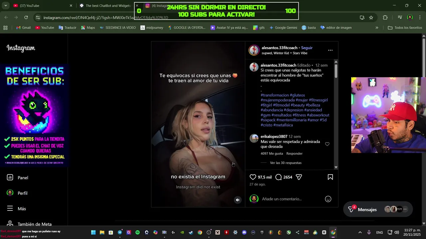Open the media control toolbar icon
The width and height of the screenshot is (426, 239).
tap(400, 18)
